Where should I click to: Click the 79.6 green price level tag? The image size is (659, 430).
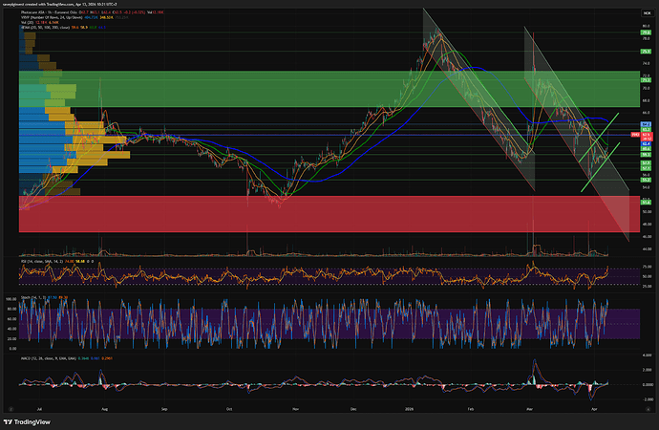tap(646, 32)
